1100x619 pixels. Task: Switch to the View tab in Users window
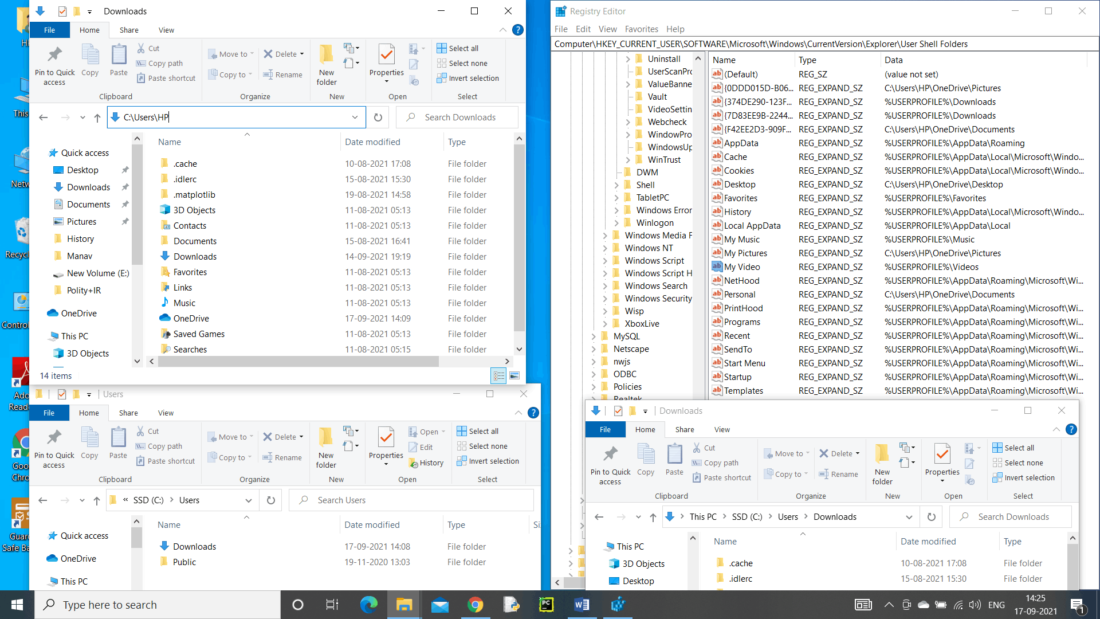166,413
